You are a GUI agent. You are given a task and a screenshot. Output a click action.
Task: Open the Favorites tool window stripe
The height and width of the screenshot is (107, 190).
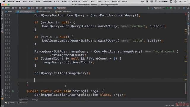click(x=2, y=95)
